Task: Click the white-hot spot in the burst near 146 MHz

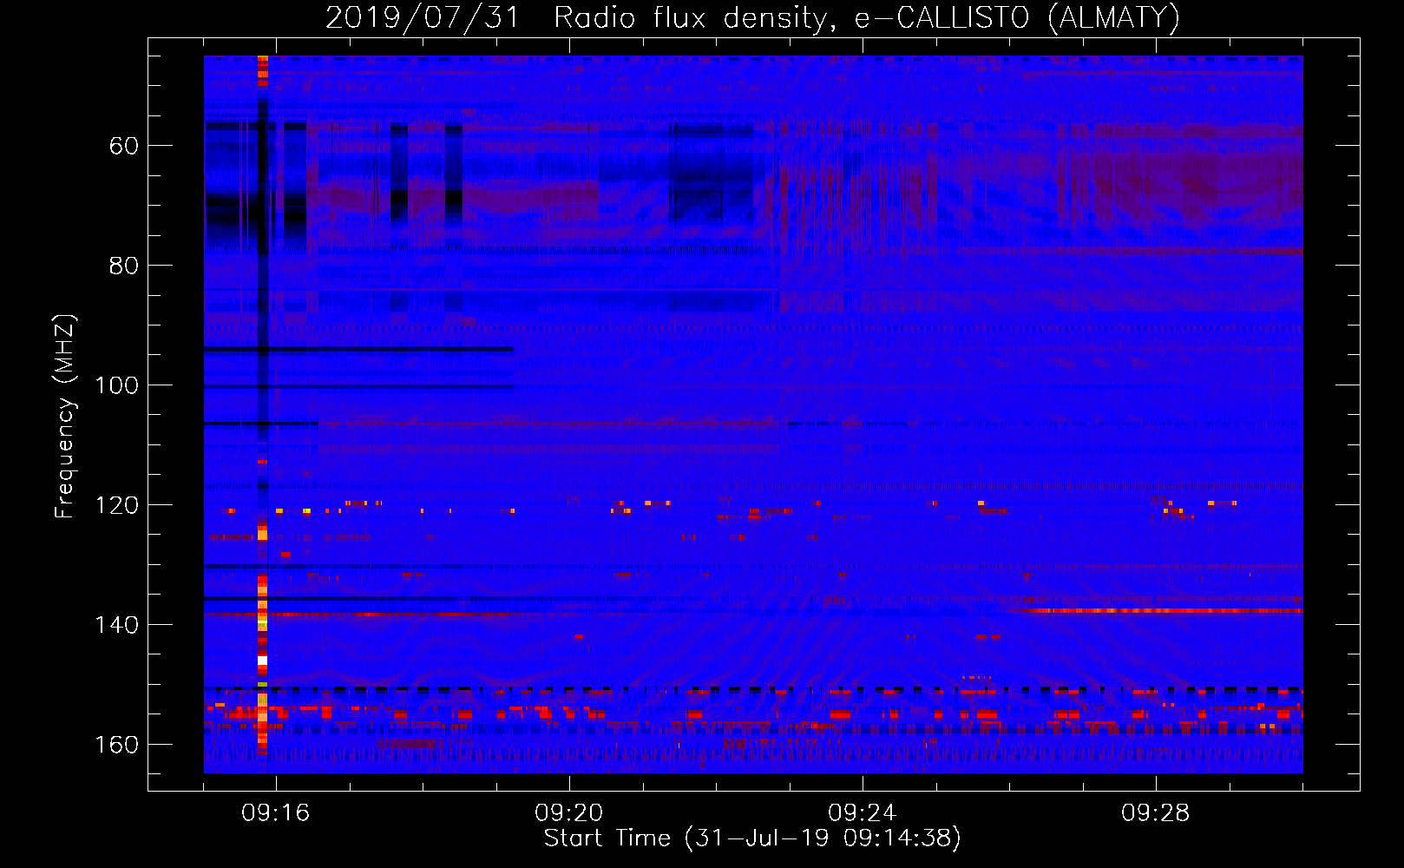Action: pos(263,661)
